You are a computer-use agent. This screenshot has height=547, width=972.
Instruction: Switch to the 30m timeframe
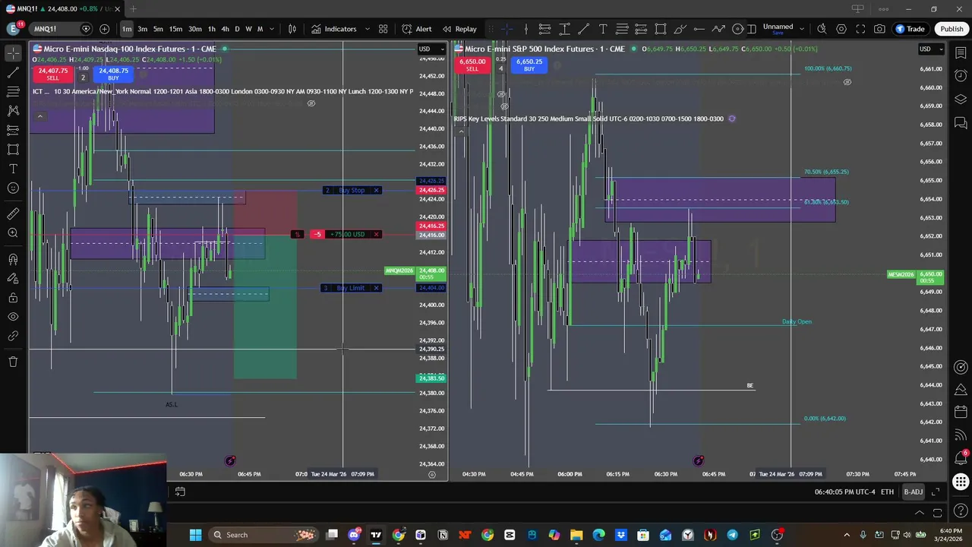(x=195, y=29)
